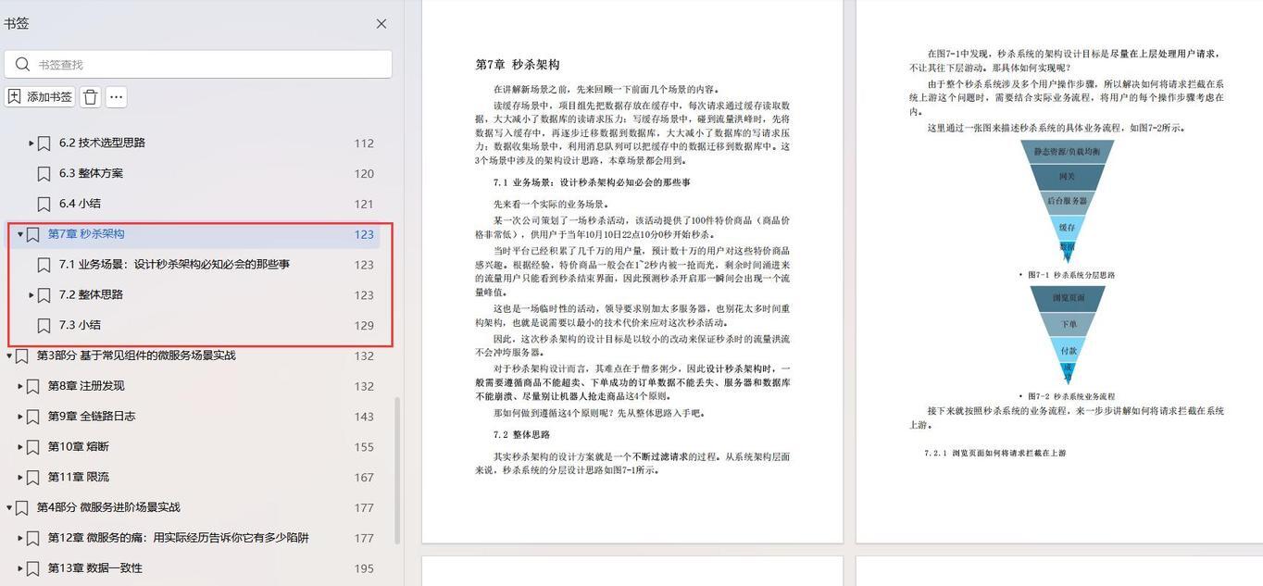Click bookmark icon of 第7章 秒杀架构
The width and height of the screenshot is (1263, 586).
click(32, 234)
